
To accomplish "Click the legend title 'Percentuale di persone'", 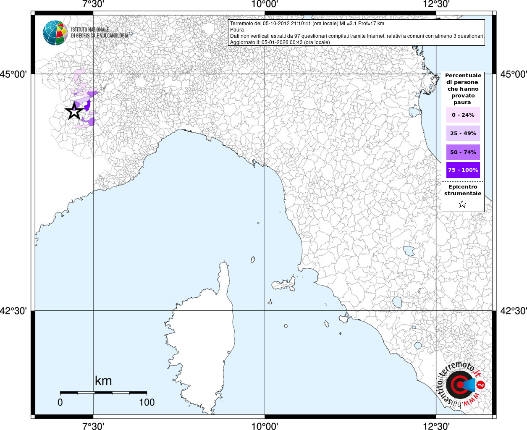I will click(463, 89).
